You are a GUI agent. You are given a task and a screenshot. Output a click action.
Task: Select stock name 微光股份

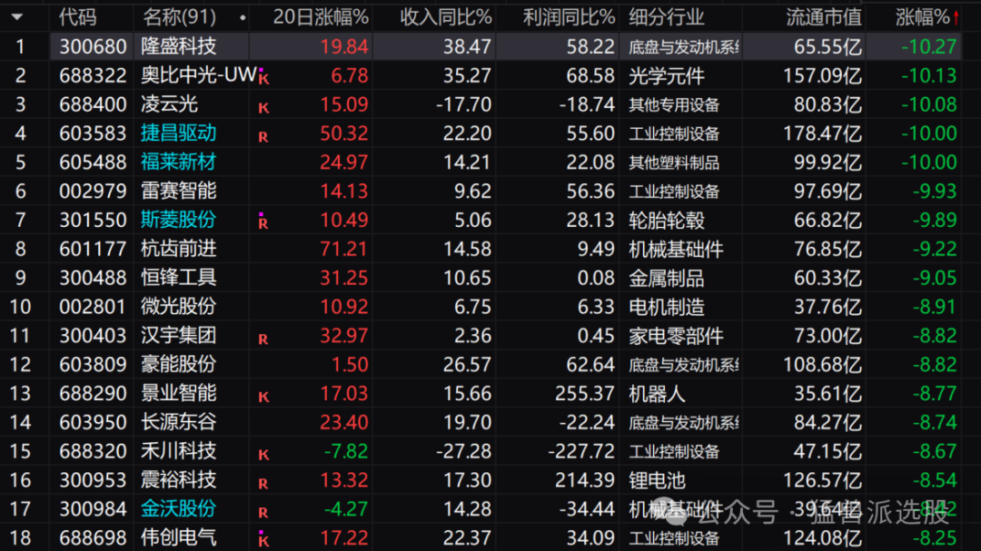(179, 306)
